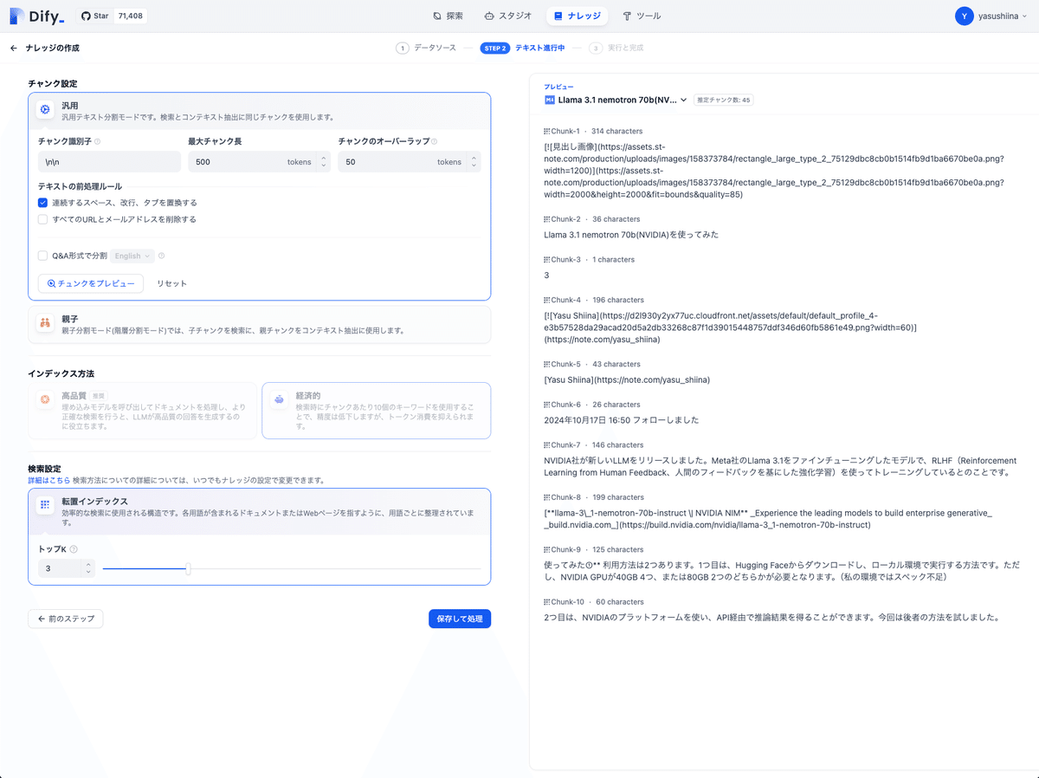The height and width of the screenshot is (778, 1039).
Task: Open the 探索 tab
Action: click(448, 16)
